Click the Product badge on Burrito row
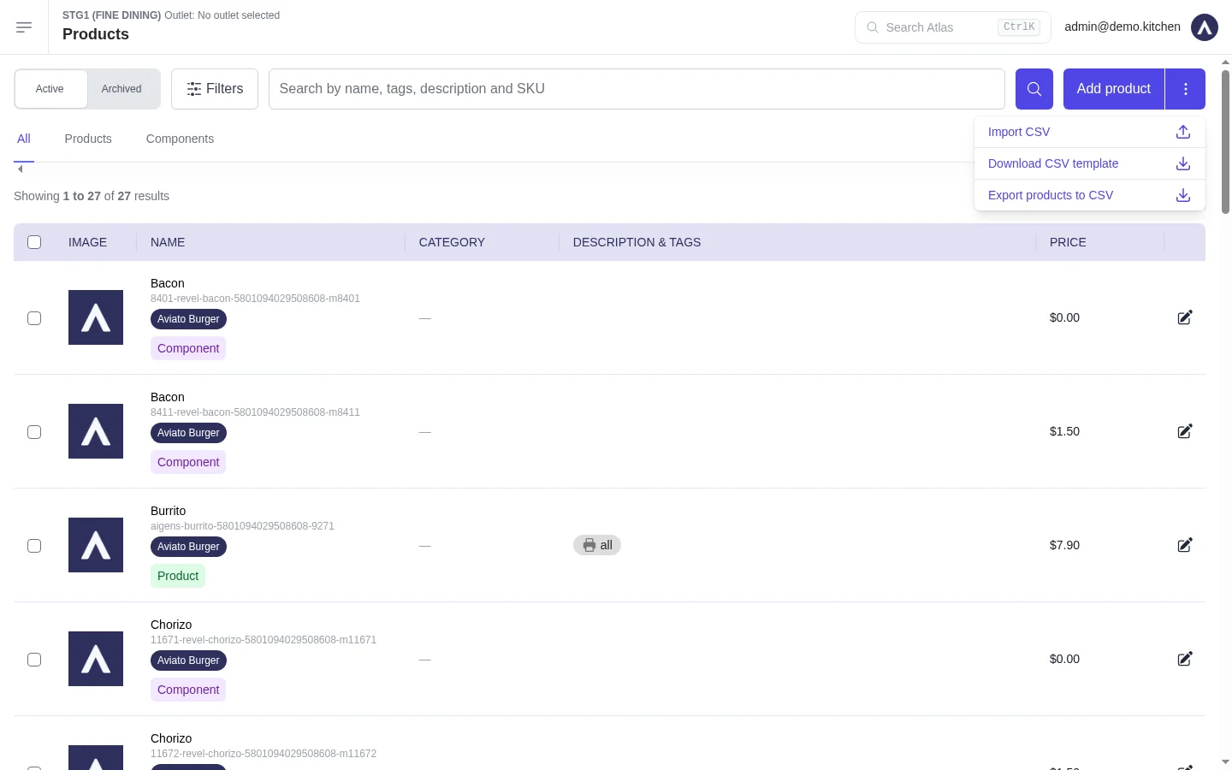The height and width of the screenshot is (770, 1232). pyautogui.click(x=178, y=576)
